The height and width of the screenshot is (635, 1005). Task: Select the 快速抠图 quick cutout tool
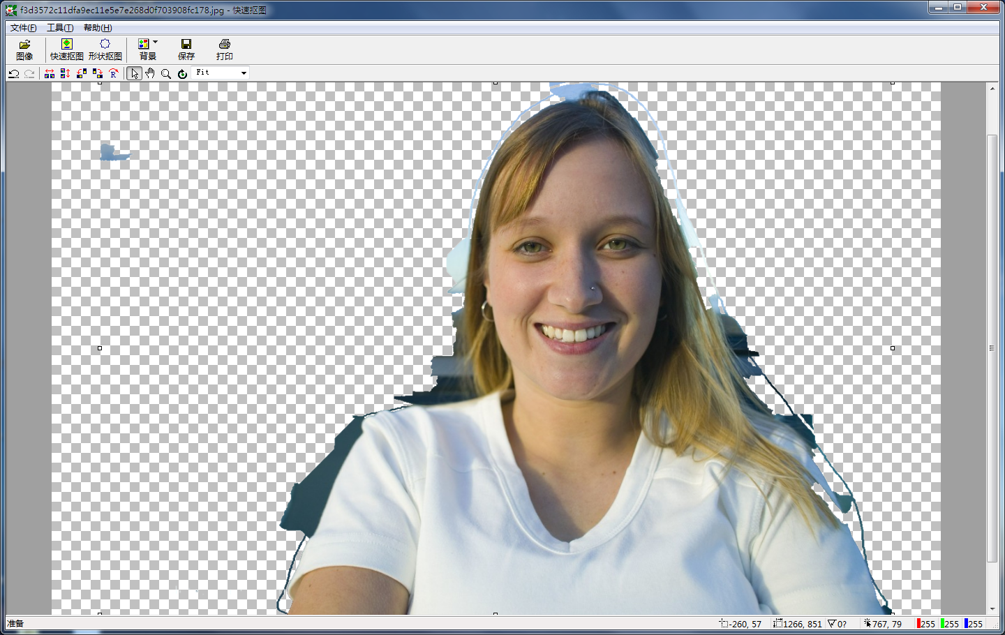[x=67, y=50]
